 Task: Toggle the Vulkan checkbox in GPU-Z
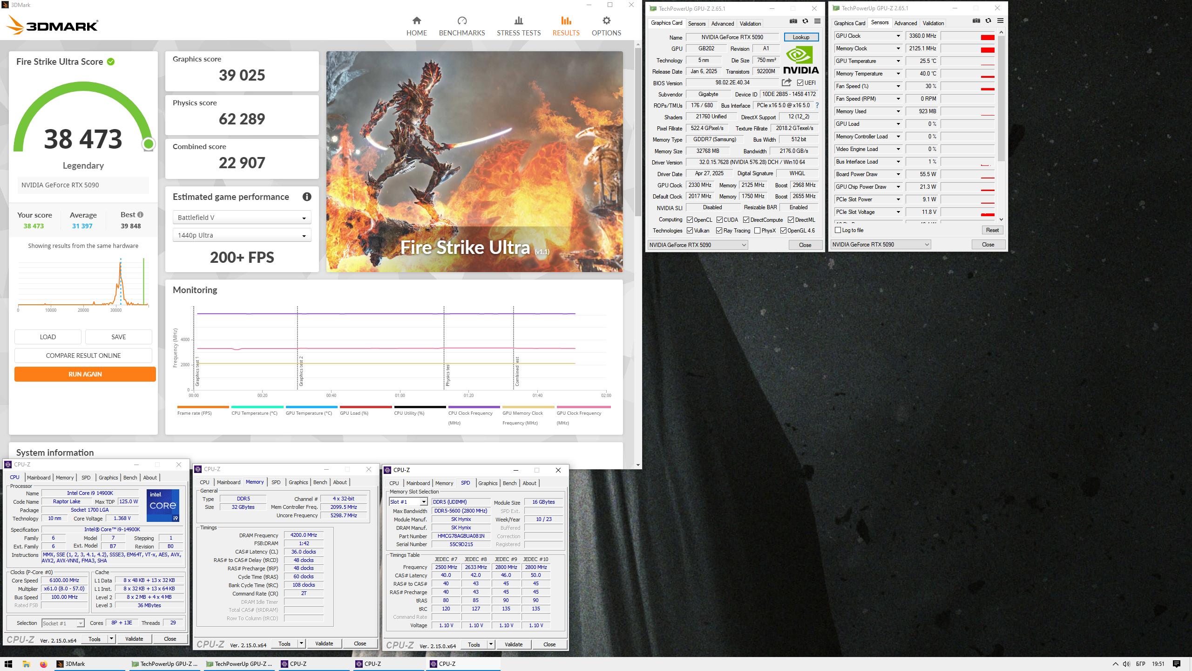tap(690, 231)
